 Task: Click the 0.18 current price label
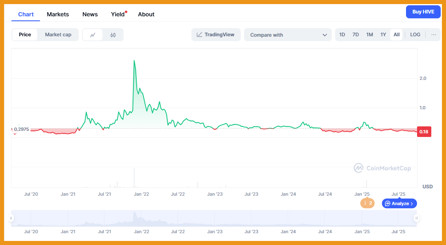click(423, 132)
